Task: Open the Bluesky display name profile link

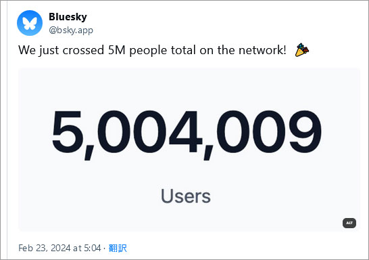Action: pos(68,17)
